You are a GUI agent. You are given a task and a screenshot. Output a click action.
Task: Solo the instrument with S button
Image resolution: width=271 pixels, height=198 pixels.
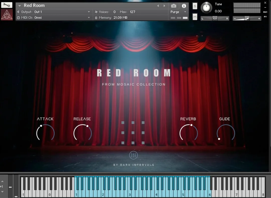click(195, 6)
